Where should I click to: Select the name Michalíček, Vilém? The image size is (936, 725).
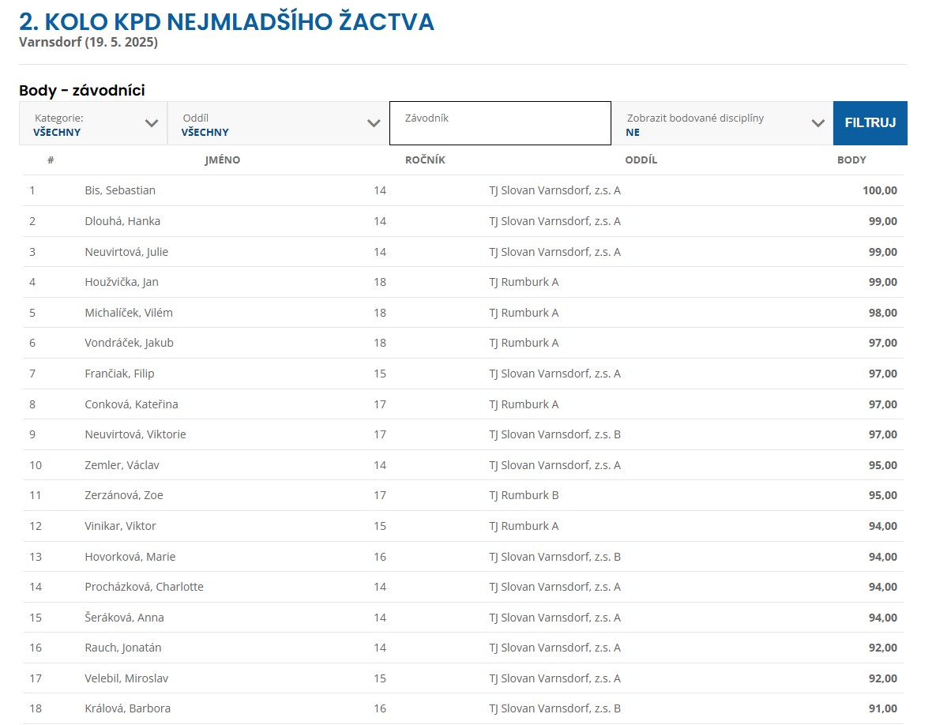[x=129, y=313]
